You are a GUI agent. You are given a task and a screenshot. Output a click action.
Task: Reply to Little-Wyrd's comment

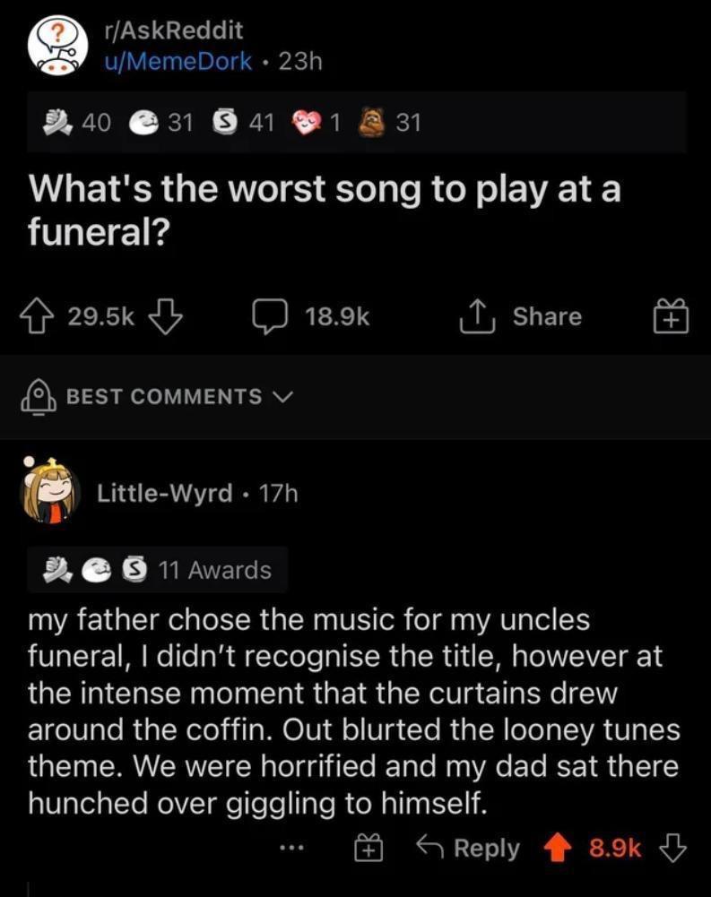coord(470,848)
